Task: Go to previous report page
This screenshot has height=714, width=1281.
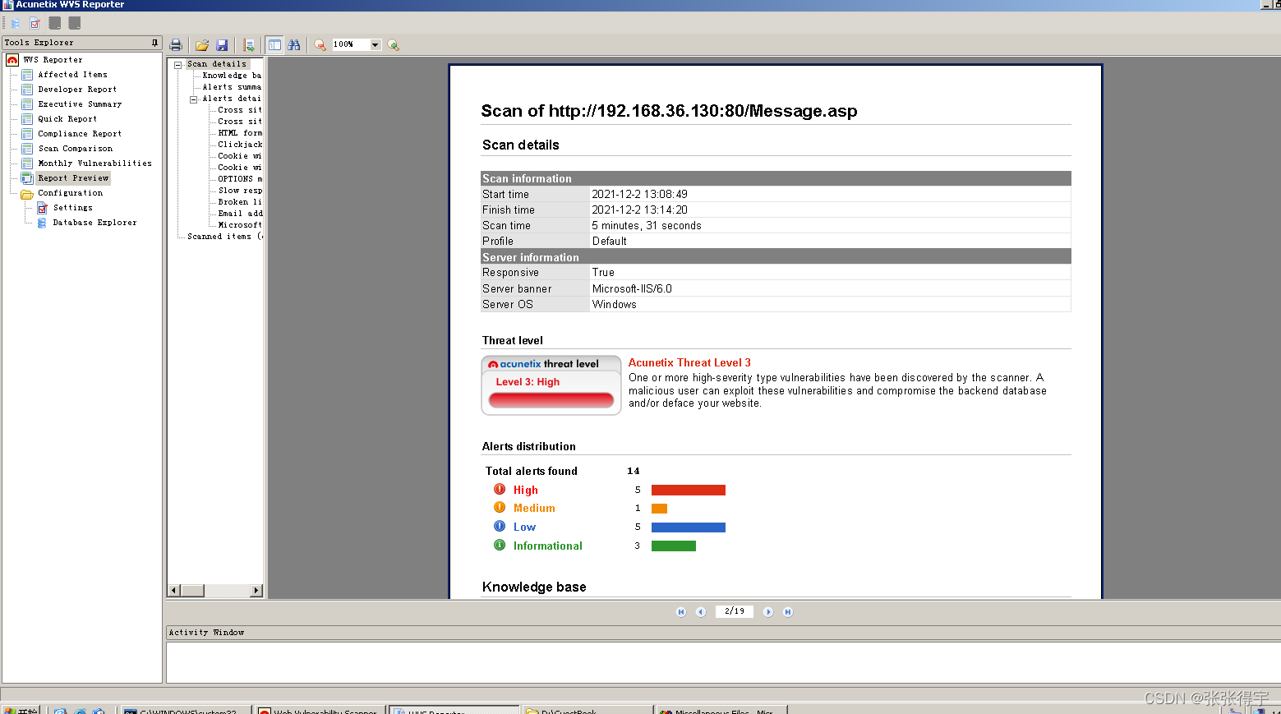Action: coord(701,612)
